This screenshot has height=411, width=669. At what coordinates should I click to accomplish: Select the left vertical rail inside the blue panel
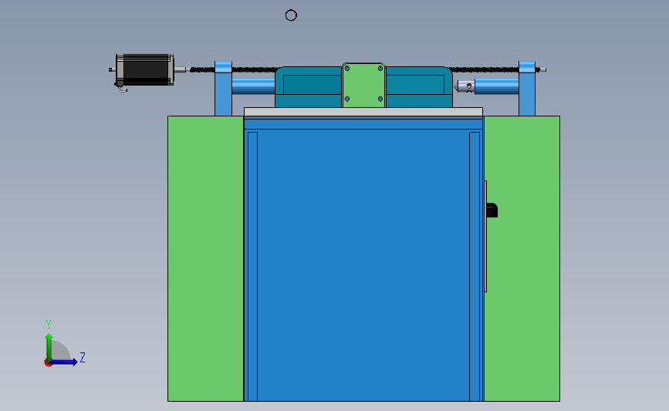pos(252,267)
